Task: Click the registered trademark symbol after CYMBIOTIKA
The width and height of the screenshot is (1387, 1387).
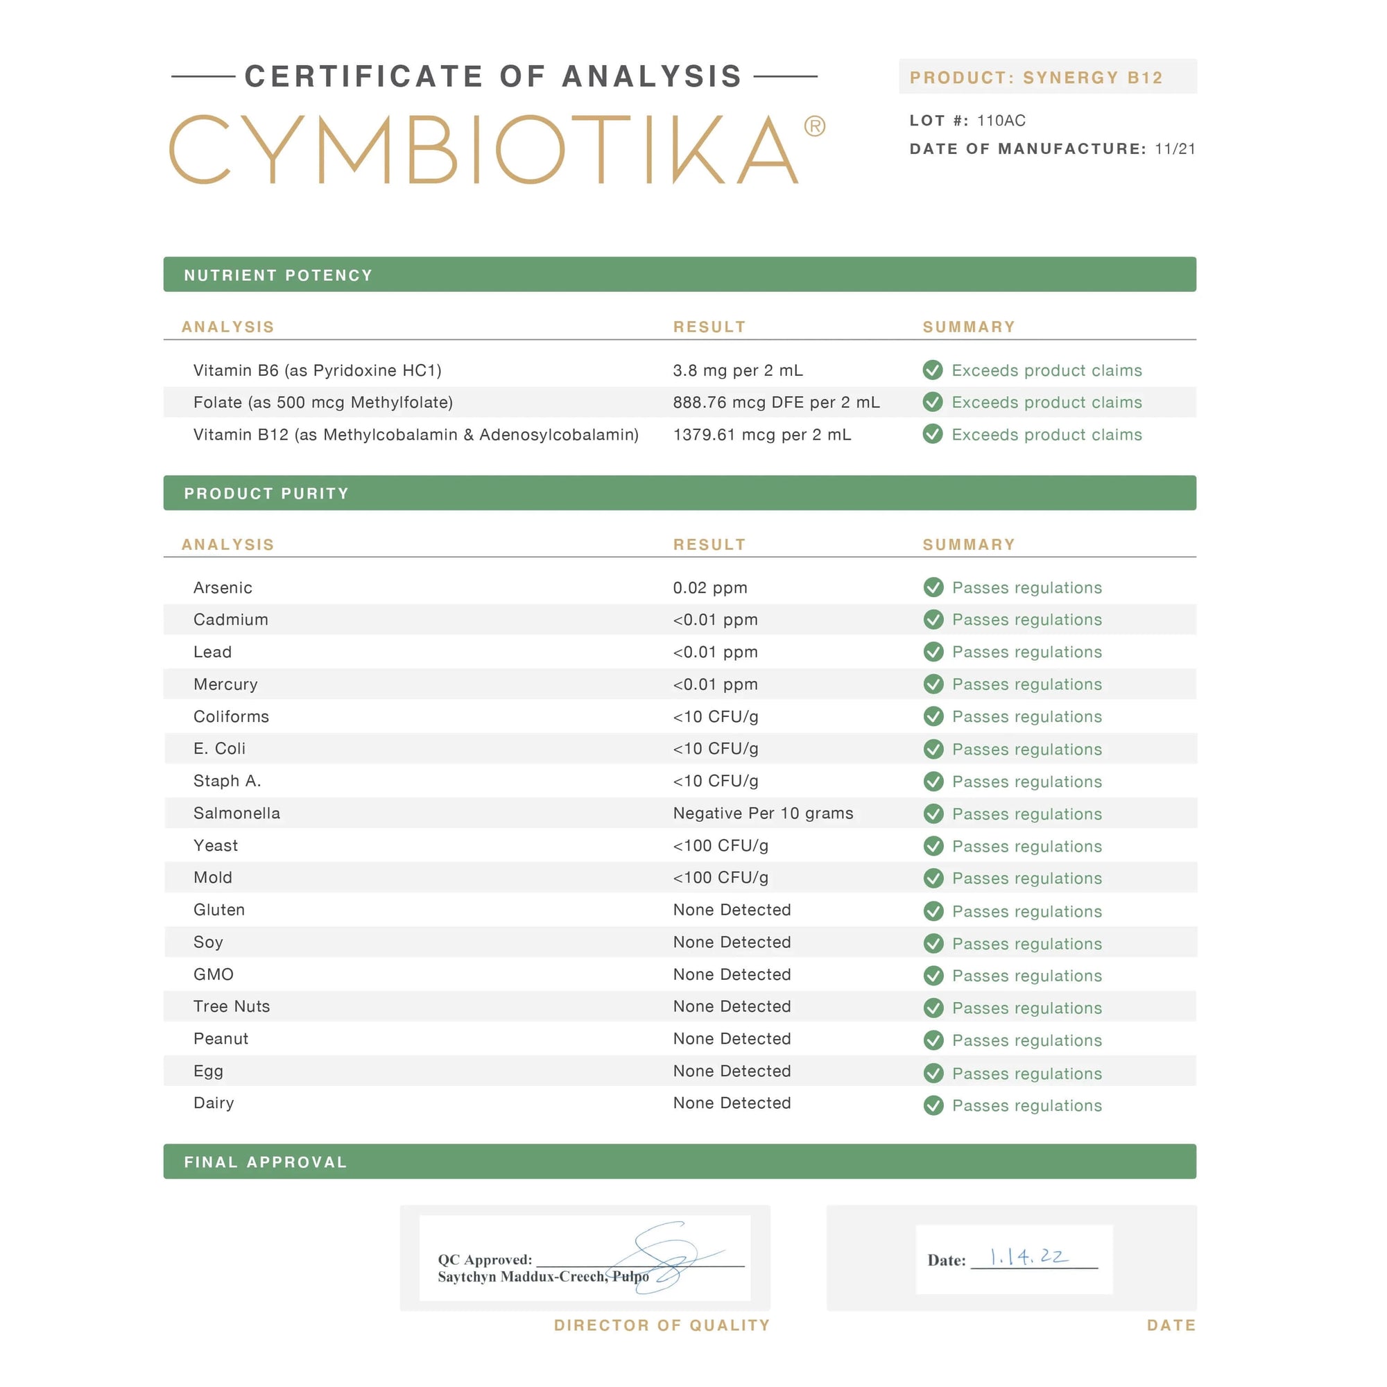Action: click(814, 126)
